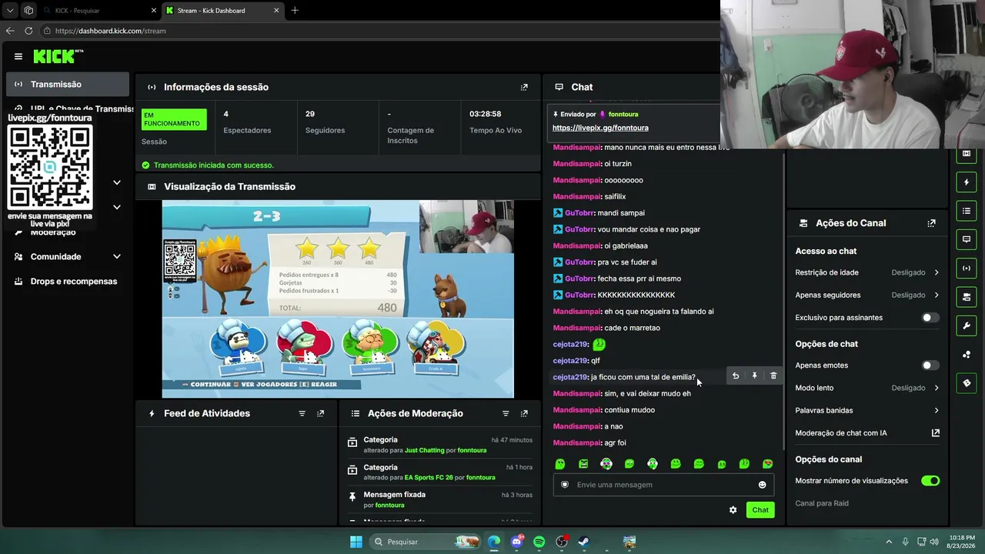Pop out the Ações de Moderação panel
The image size is (985, 554).
pos(524,413)
